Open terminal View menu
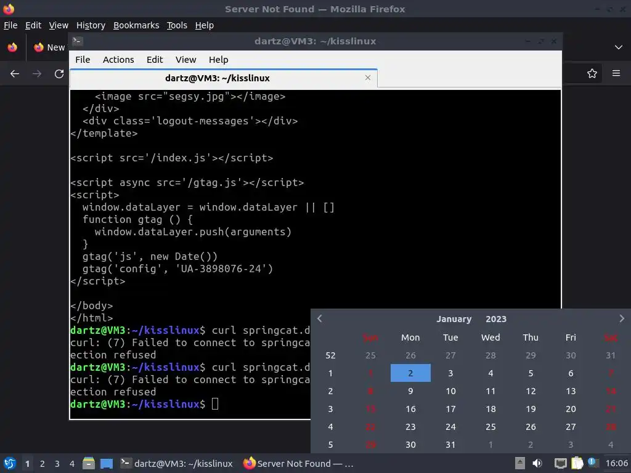This screenshot has height=473, width=631. 186,60
